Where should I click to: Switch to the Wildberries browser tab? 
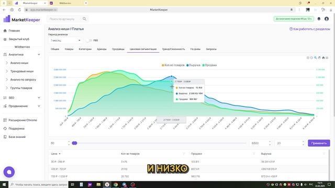(x=65, y=3)
